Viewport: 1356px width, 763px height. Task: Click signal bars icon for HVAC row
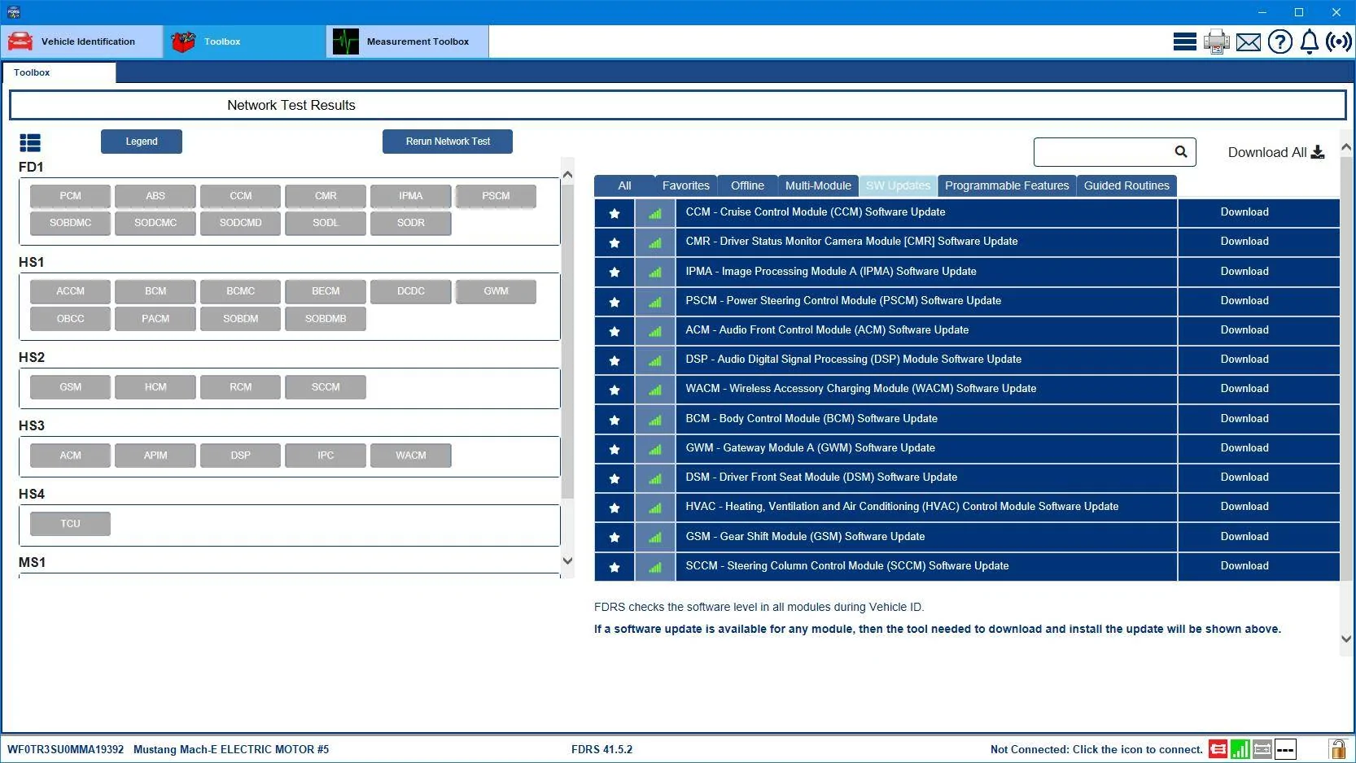(655, 508)
